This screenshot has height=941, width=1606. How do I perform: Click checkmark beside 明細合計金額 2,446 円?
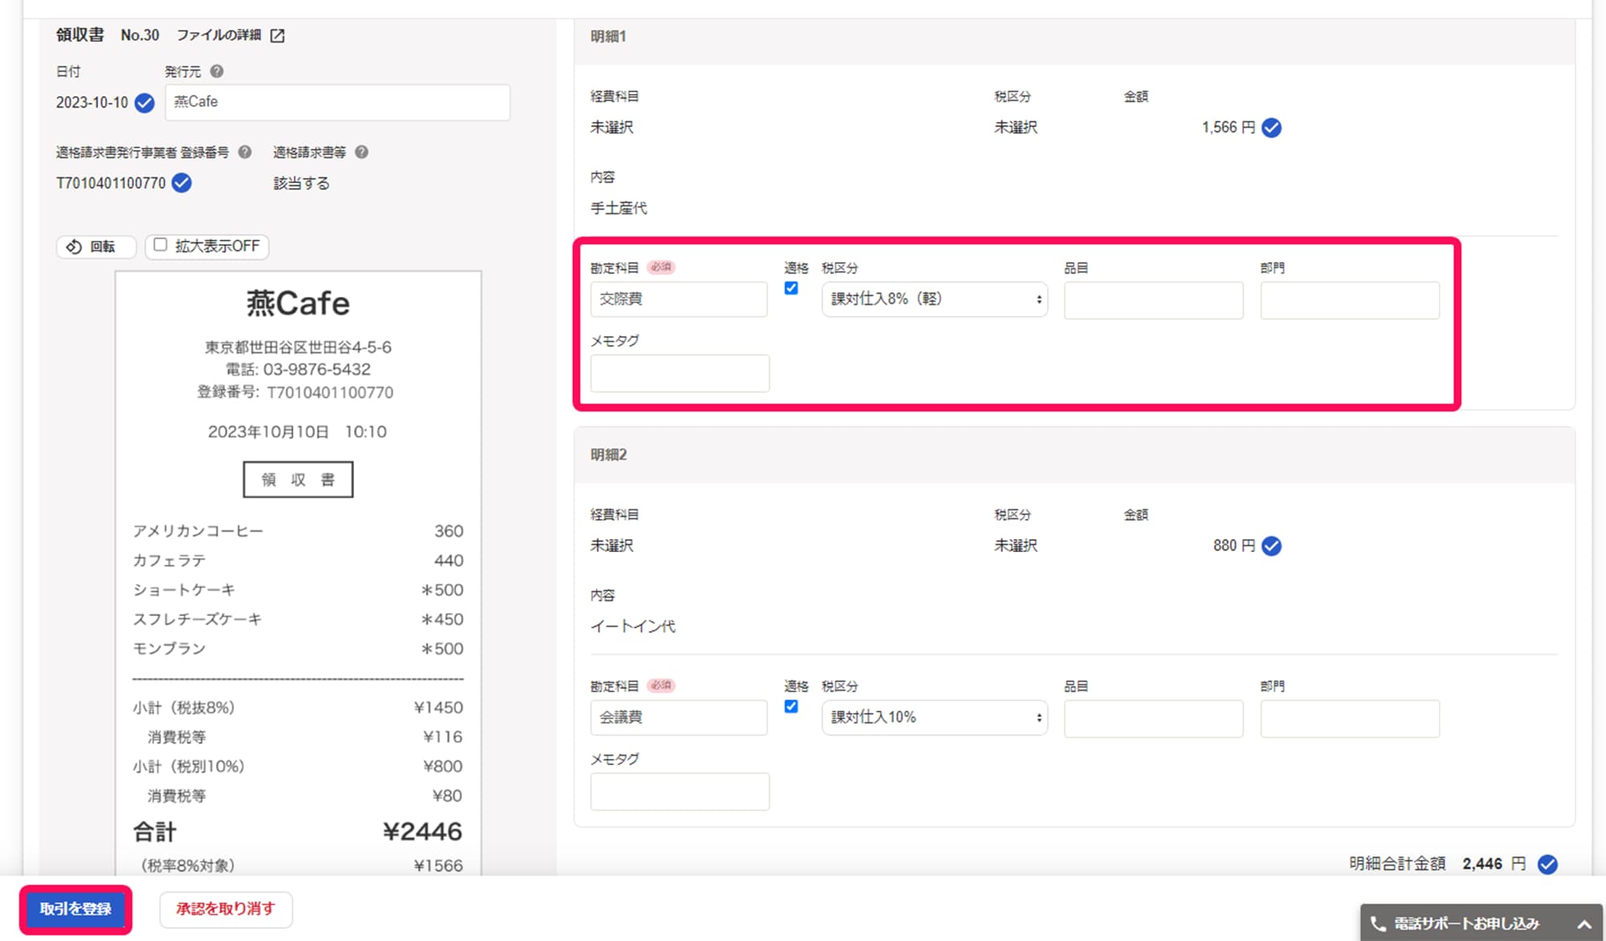pyautogui.click(x=1547, y=864)
